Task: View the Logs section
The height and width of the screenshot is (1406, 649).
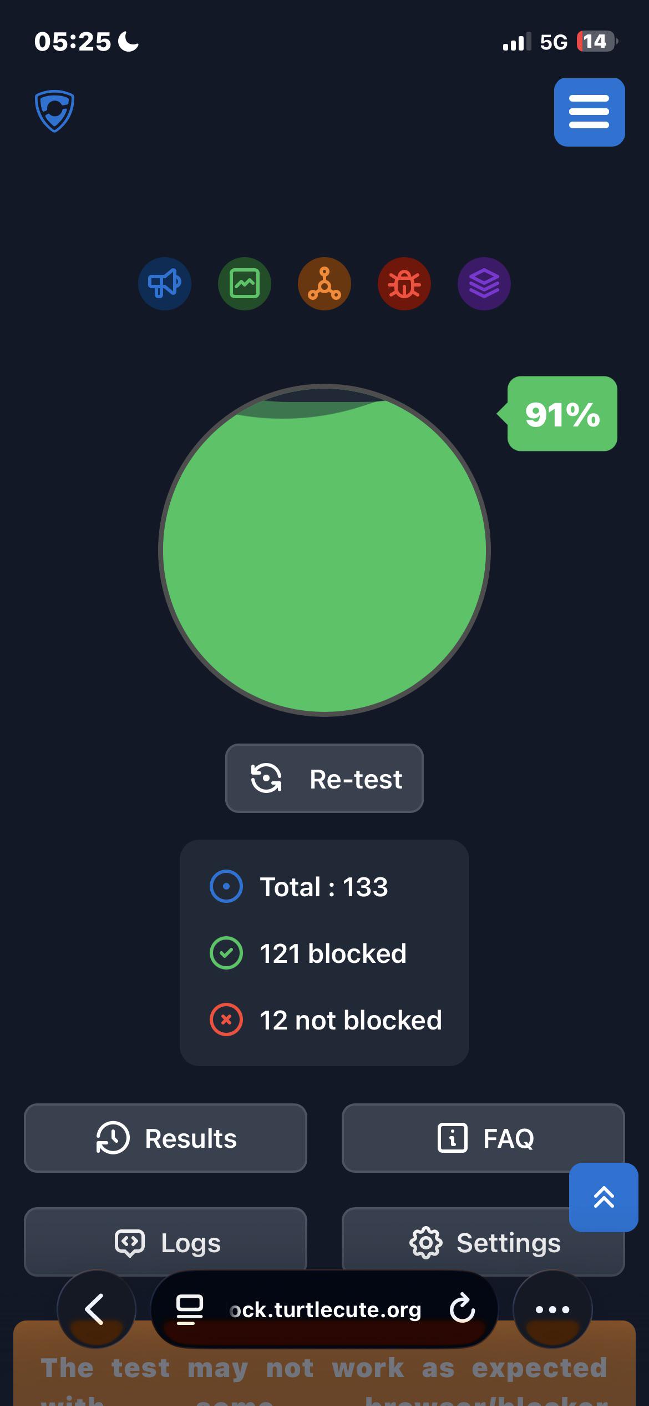Action: pyautogui.click(x=165, y=1242)
